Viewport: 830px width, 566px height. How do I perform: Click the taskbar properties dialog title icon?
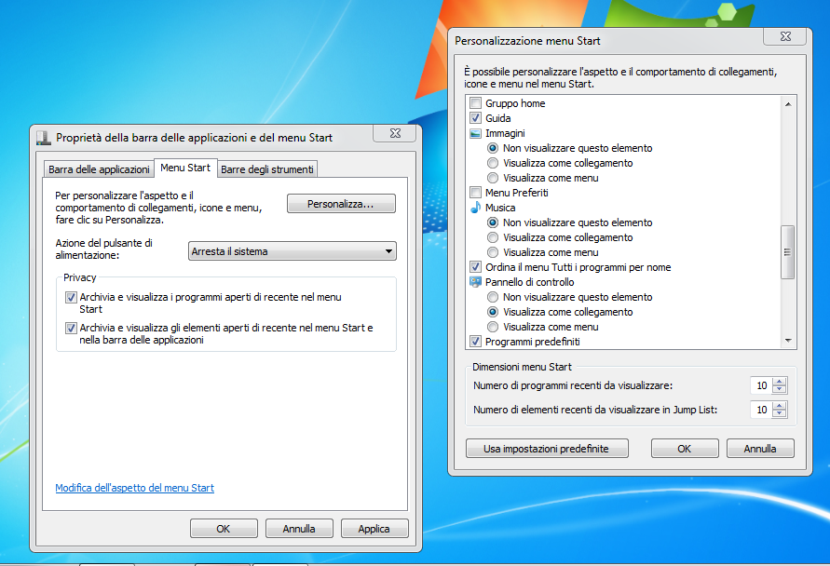[43, 138]
